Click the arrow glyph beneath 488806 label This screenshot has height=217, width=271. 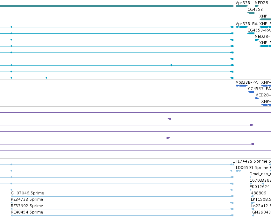pos(252,196)
